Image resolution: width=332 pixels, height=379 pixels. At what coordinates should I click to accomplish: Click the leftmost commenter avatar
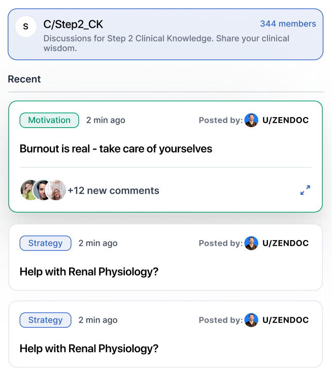pyautogui.click(x=28, y=191)
